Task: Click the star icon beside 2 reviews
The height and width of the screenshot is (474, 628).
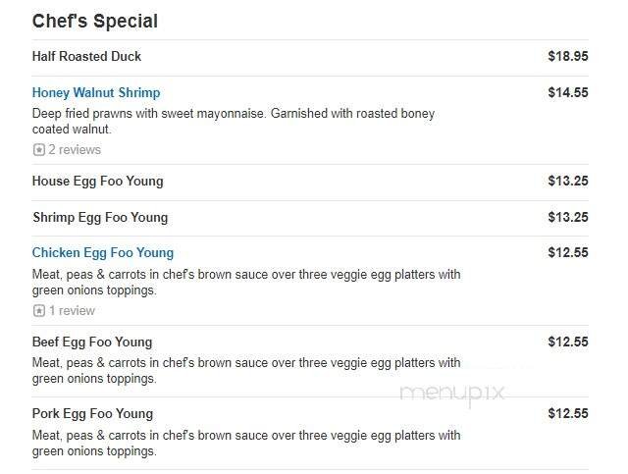Action: [x=38, y=150]
